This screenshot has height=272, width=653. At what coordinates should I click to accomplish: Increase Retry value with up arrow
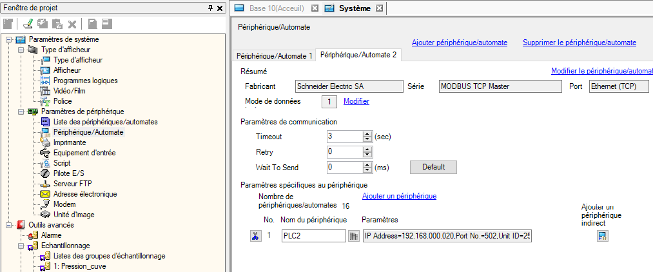tap(367, 149)
